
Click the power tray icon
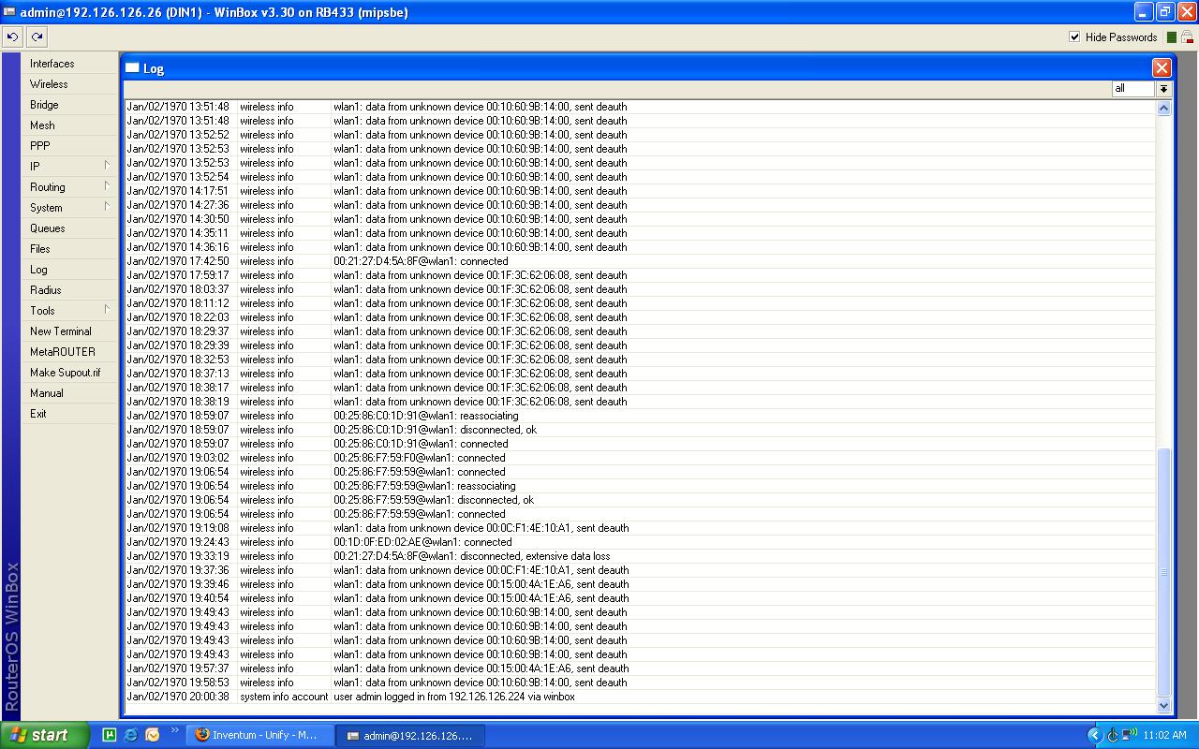tap(1113, 735)
